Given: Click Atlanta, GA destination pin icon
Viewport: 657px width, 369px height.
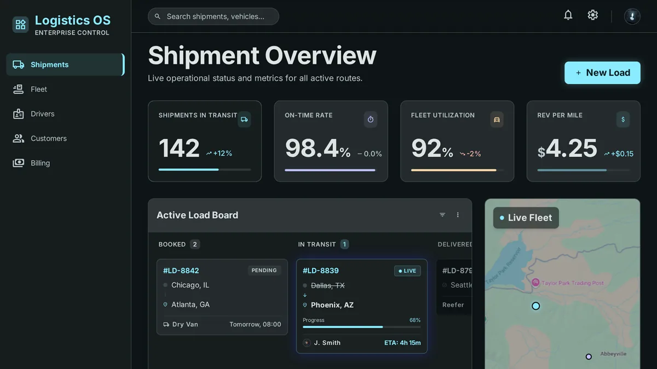Looking at the screenshot, I should click(x=165, y=304).
